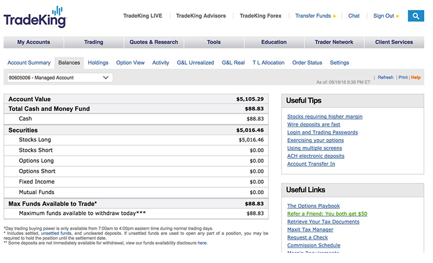The height and width of the screenshot is (263, 433).
Task: Click the Sign Out link
Action: [384, 16]
